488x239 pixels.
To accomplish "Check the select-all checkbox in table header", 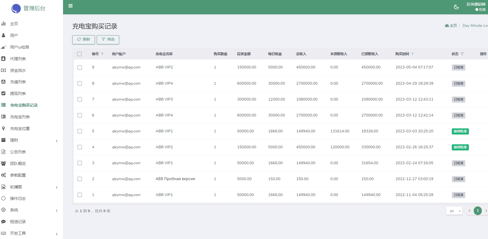I will (79, 54).
